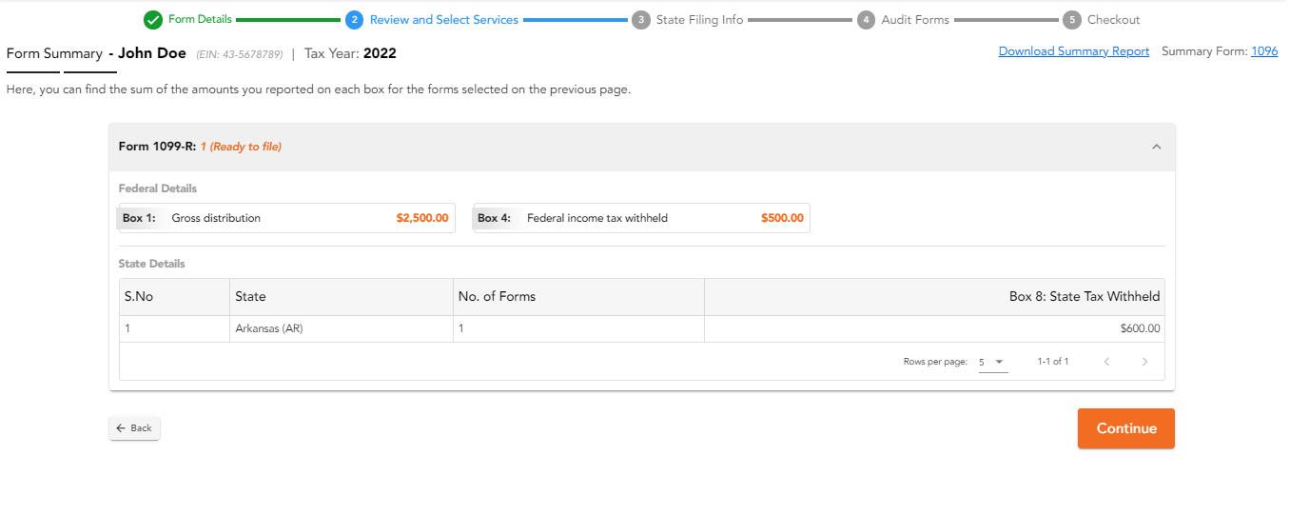Open the 1096 summary form link
Image resolution: width=1290 pixels, height=515 pixels.
1264,51
